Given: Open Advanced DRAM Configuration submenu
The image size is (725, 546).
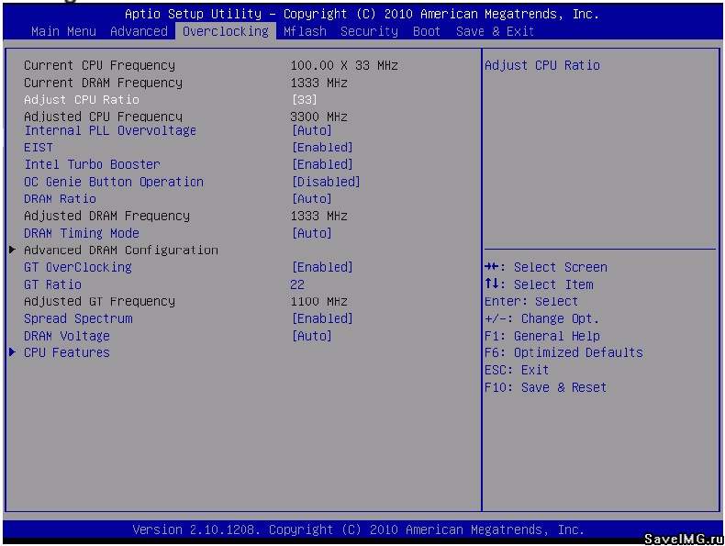Looking at the screenshot, I should pyautogui.click(x=121, y=251).
